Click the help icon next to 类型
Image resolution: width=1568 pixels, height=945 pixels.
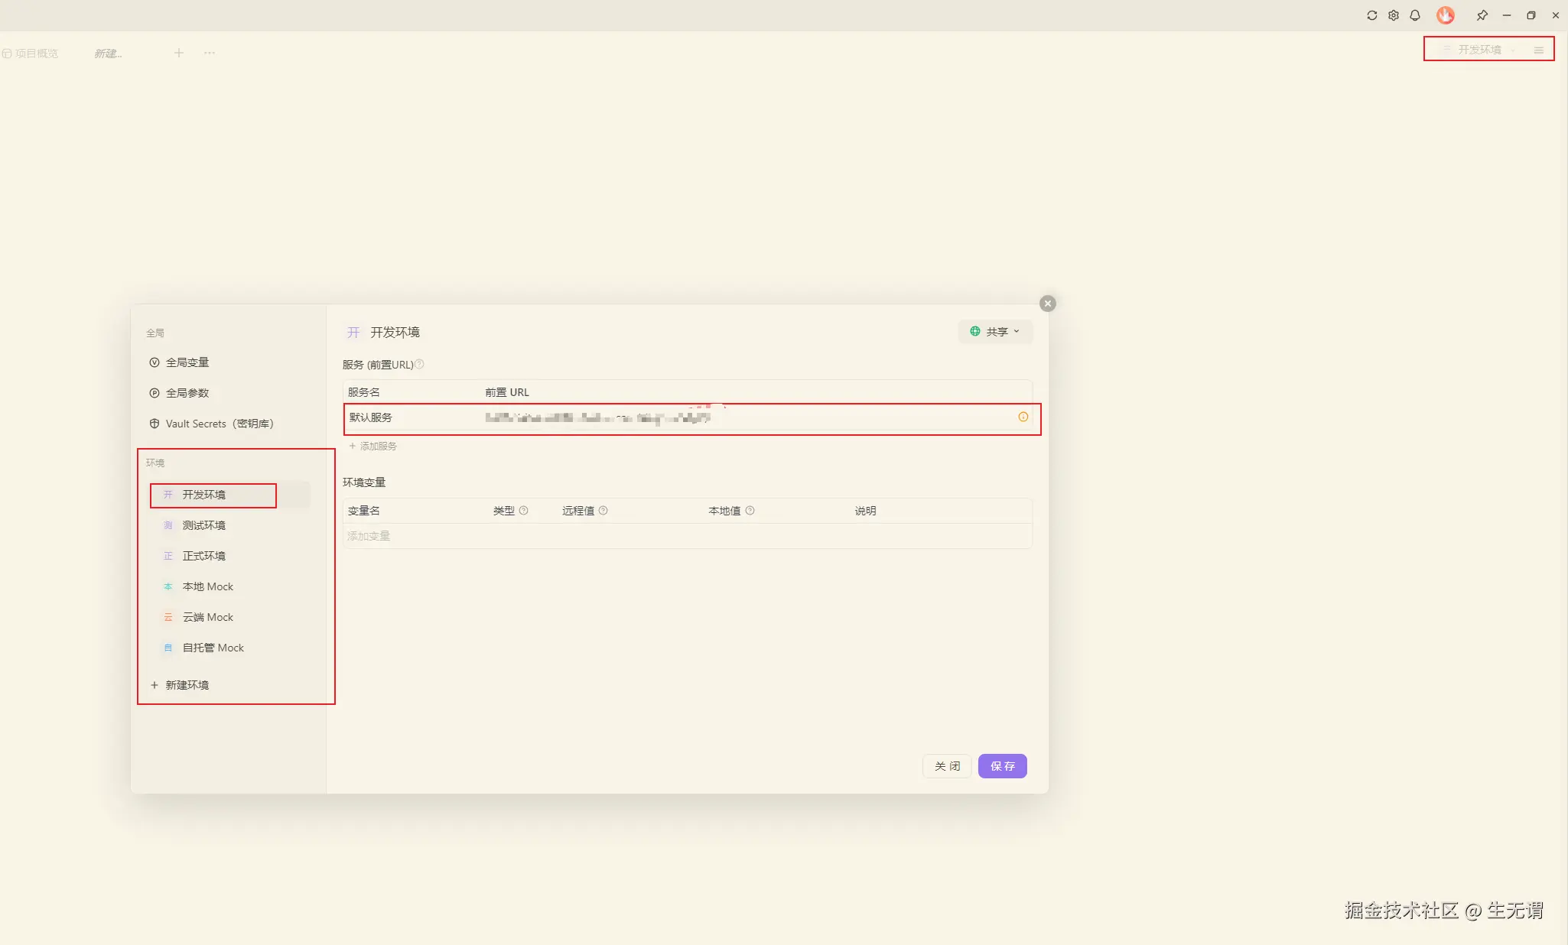pyautogui.click(x=524, y=511)
